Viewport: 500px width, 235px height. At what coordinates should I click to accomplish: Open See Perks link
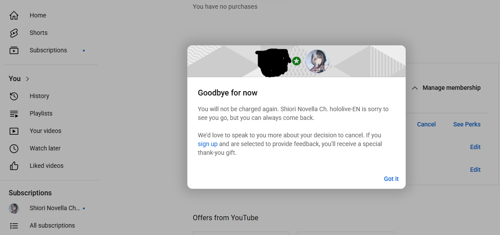coord(466,125)
